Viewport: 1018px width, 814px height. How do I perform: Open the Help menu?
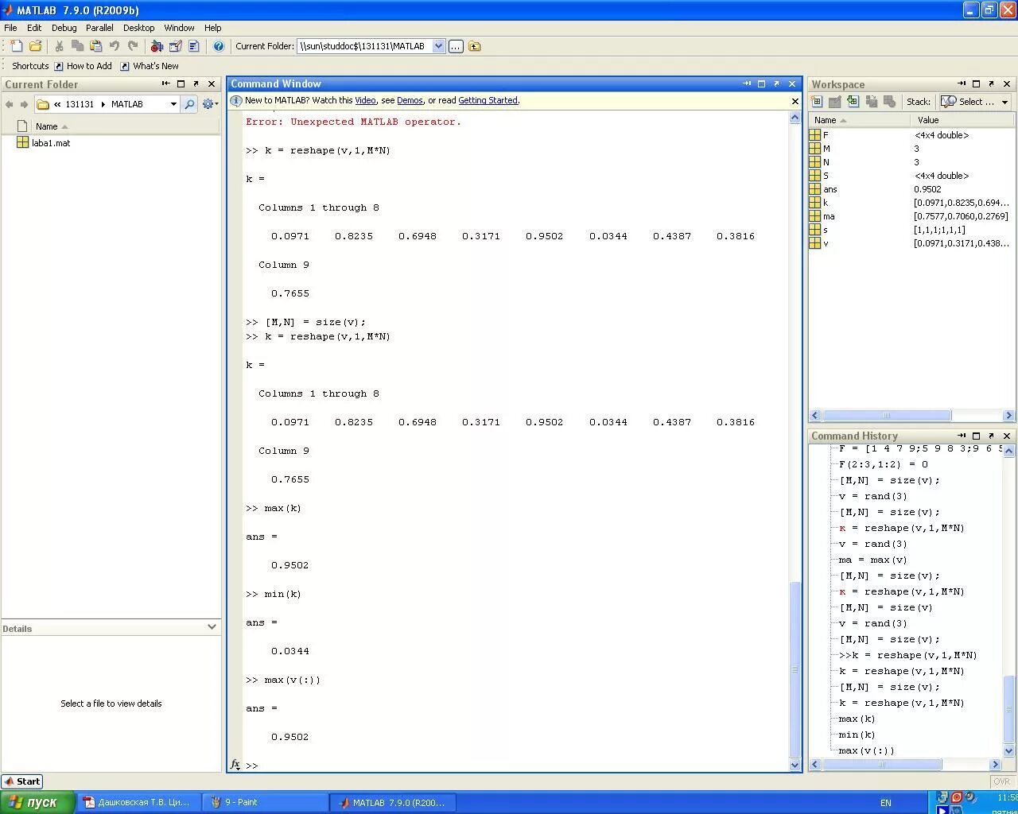point(212,28)
